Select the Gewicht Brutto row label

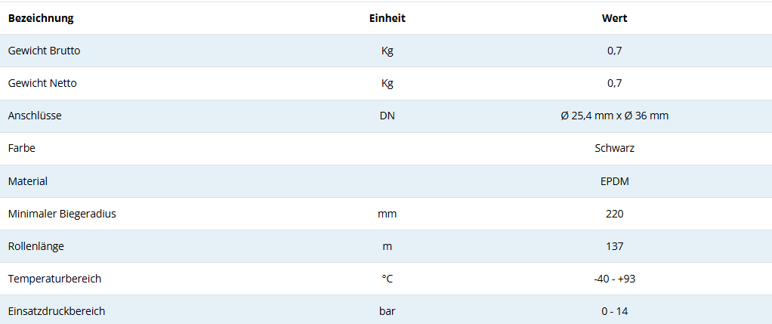click(x=44, y=51)
